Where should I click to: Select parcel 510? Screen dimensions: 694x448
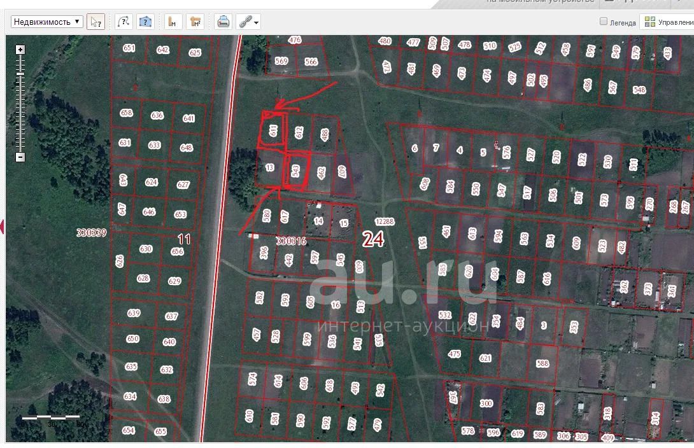tap(490, 46)
